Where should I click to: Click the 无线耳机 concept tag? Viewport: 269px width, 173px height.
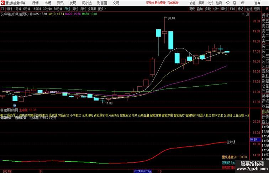tap(88, 115)
